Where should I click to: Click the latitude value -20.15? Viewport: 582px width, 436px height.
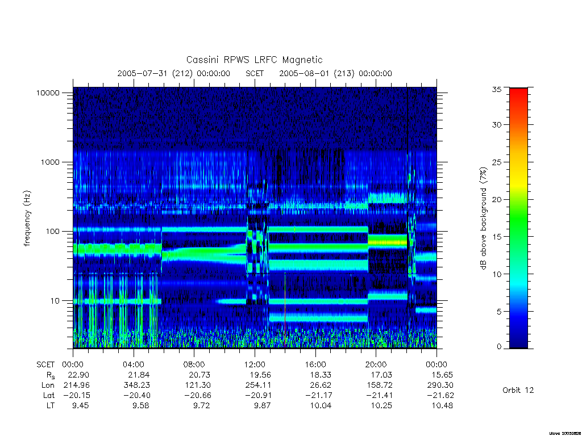coord(77,396)
